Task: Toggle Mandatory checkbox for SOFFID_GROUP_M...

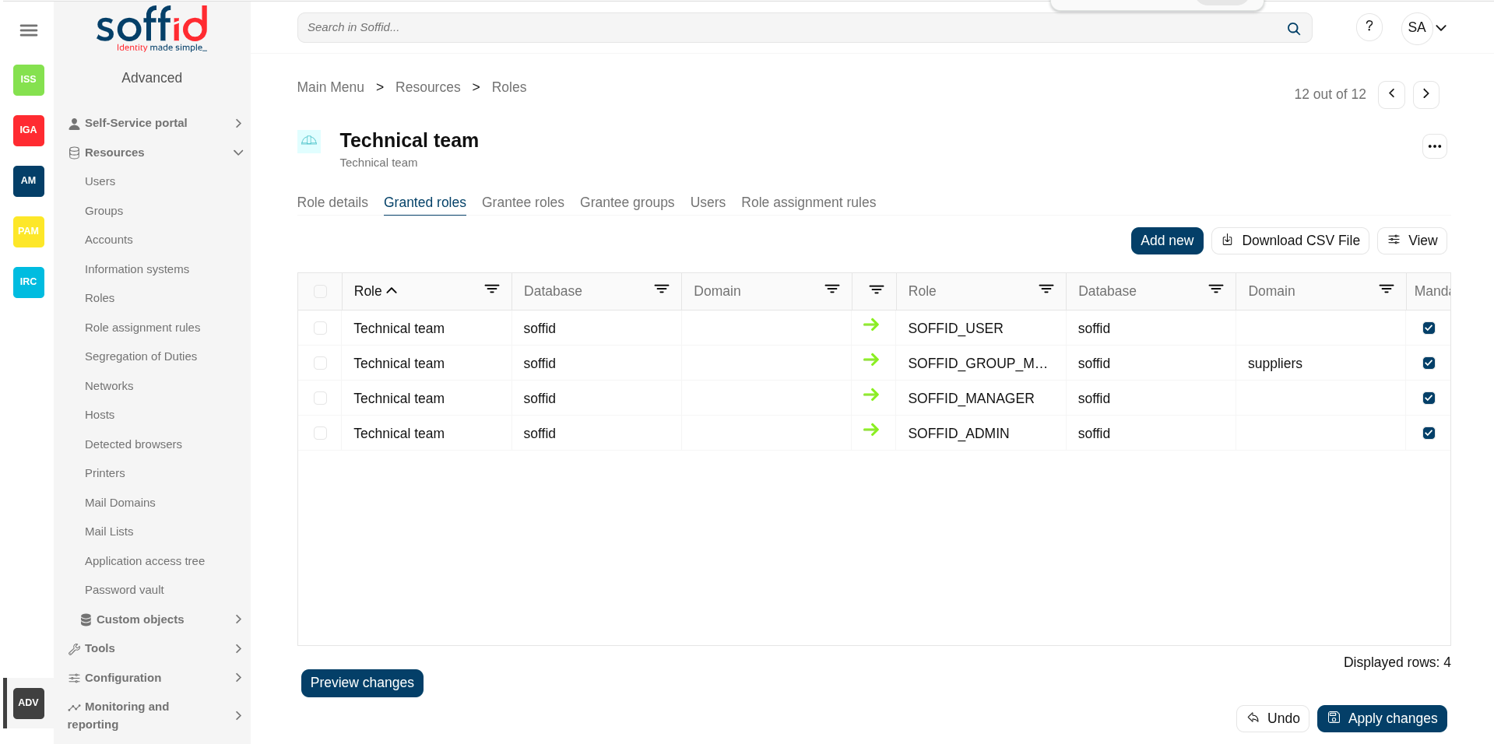Action: click(1429, 363)
